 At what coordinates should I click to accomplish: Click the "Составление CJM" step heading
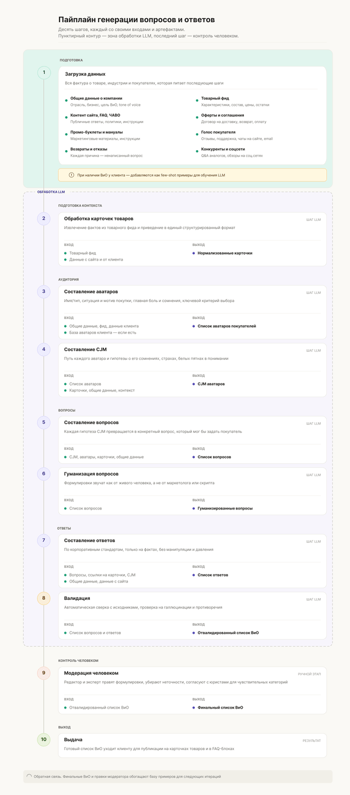point(85,349)
